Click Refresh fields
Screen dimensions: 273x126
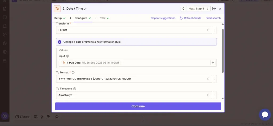(x=190, y=18)
